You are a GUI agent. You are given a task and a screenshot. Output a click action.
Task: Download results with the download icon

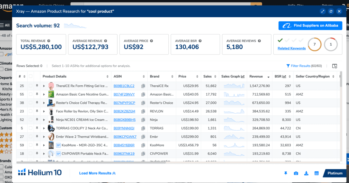(306, 173)
